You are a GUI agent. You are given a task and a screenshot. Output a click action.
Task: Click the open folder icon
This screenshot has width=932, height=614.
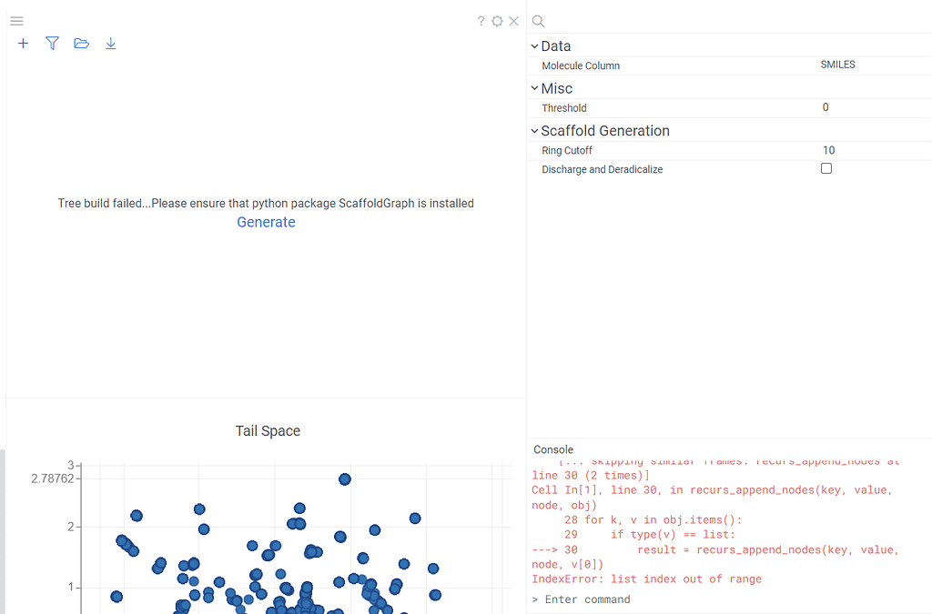pos(81,44)
